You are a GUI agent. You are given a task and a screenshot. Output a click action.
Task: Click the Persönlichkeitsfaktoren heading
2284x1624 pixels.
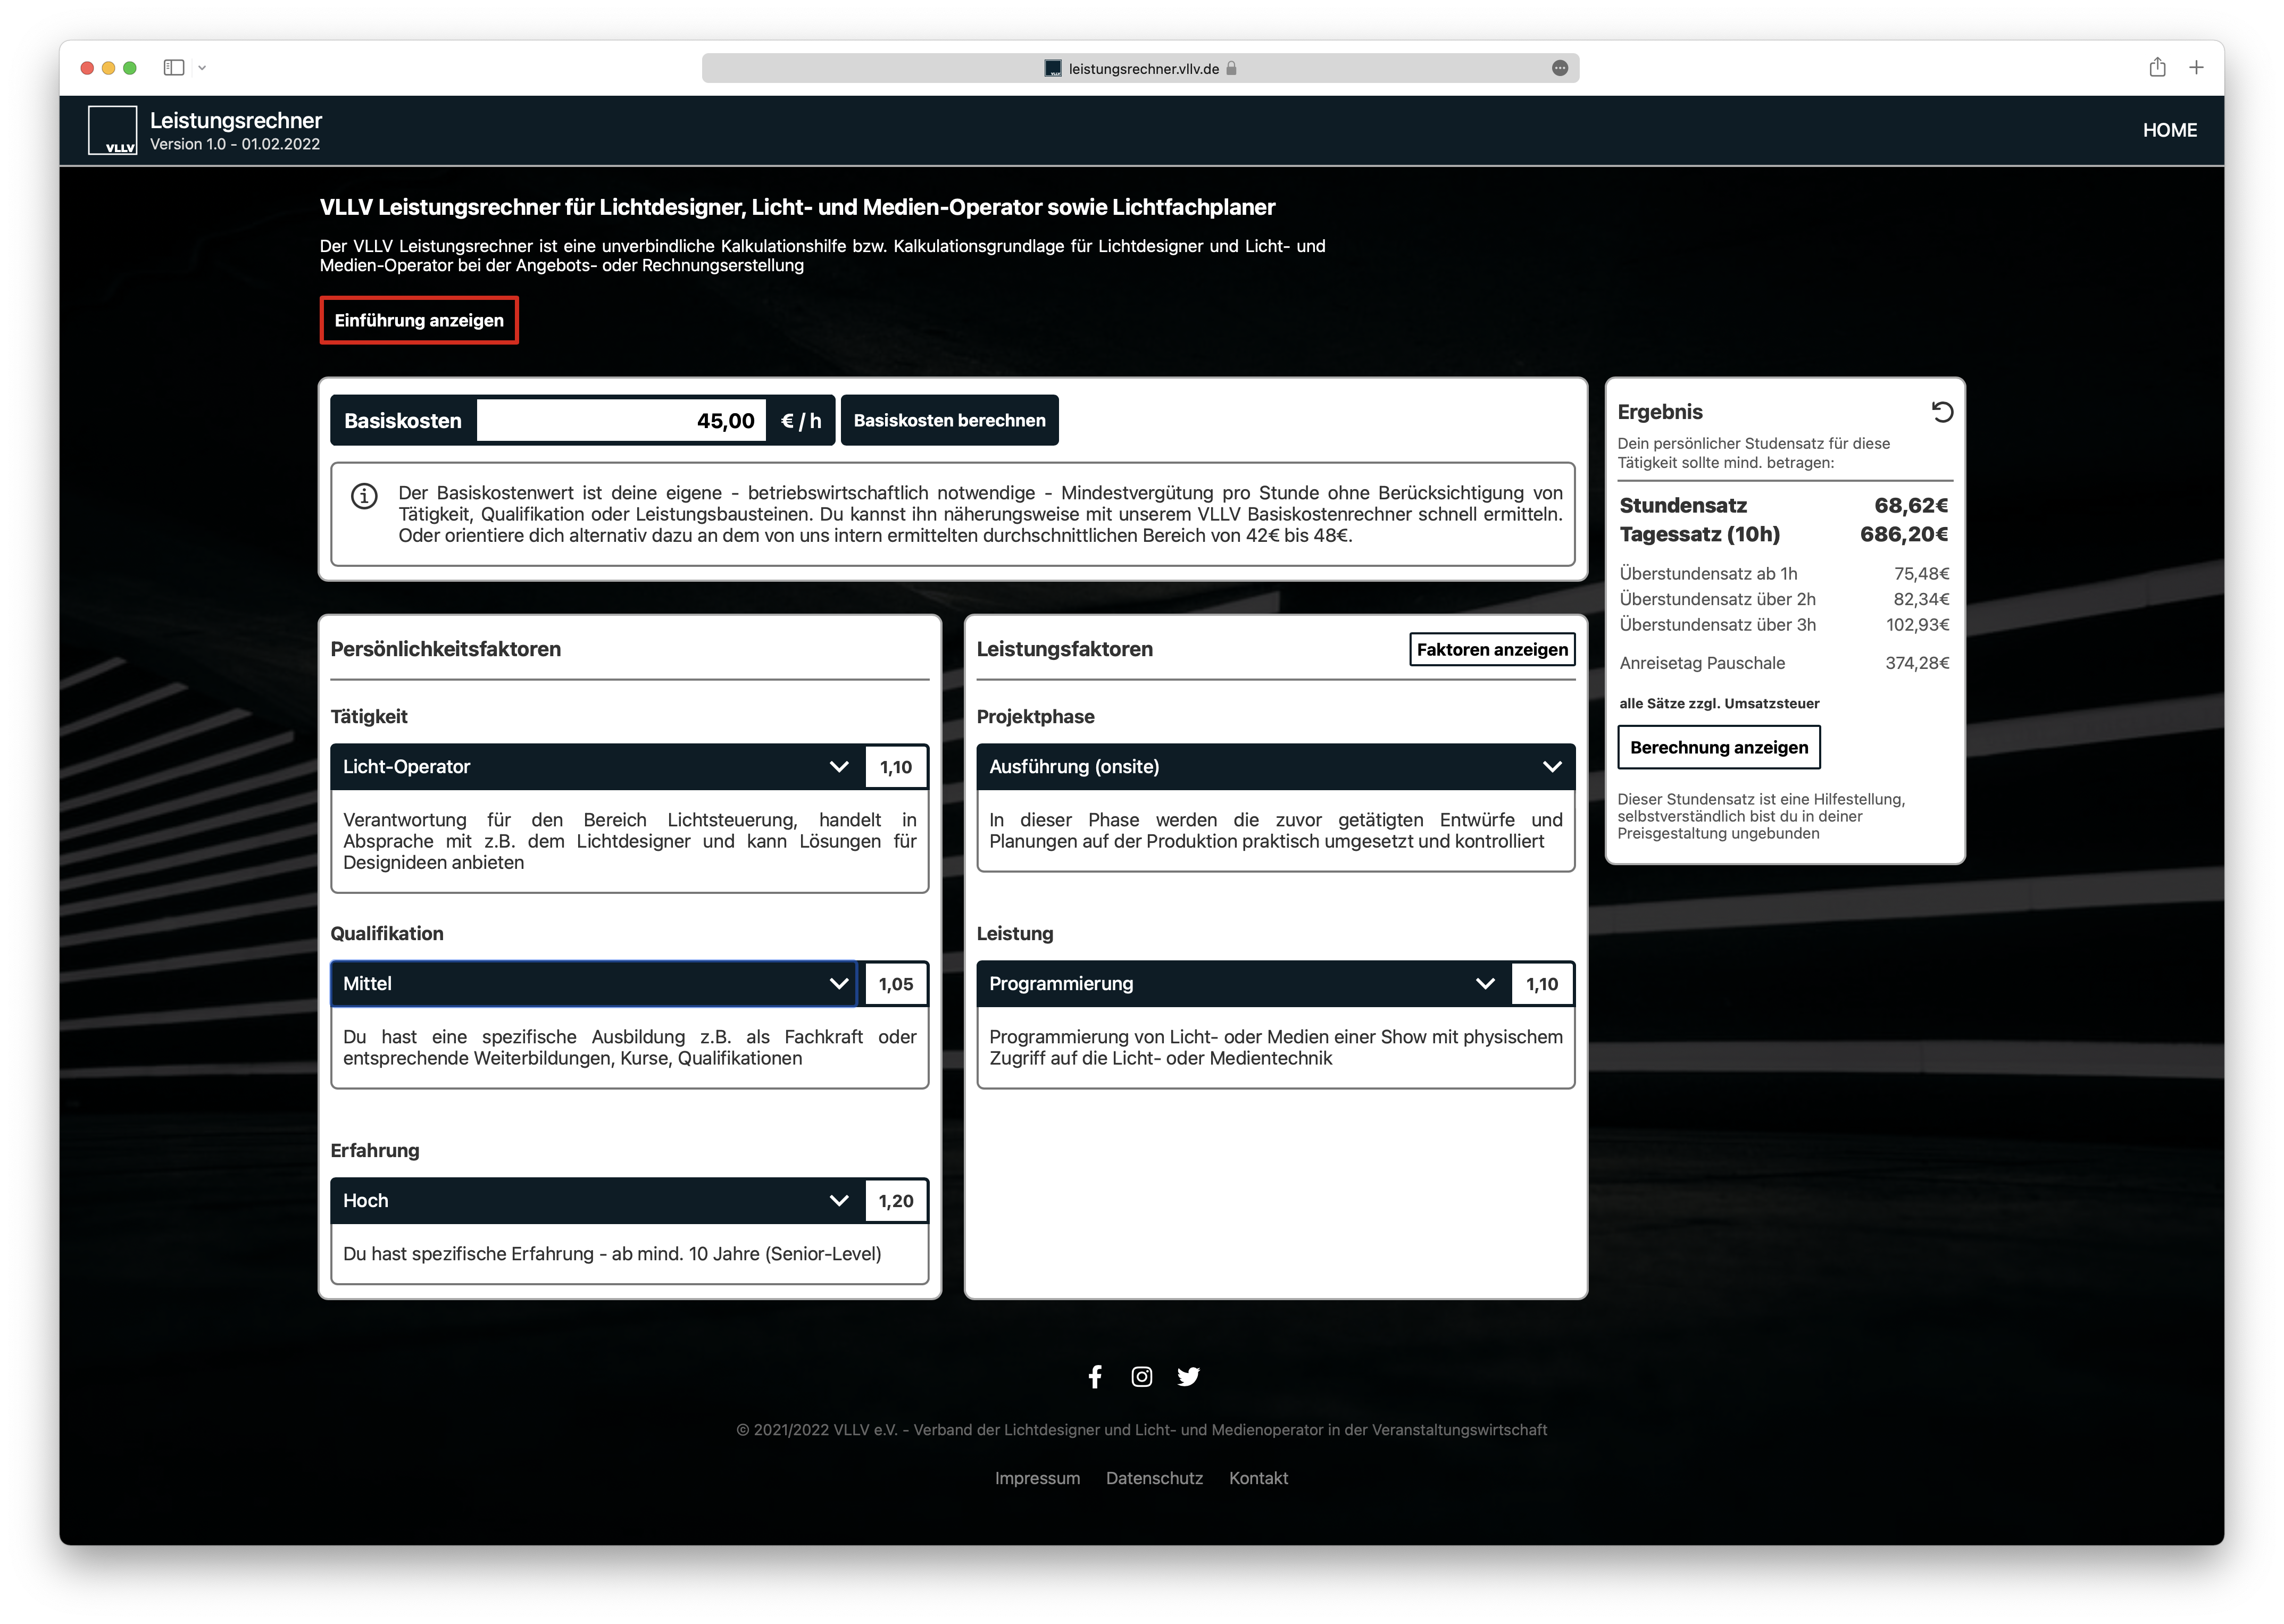click(445, 649)
